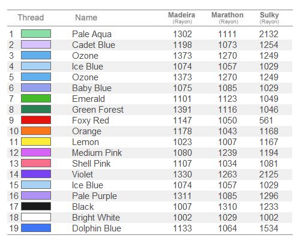Select the Green Forest swatch

click(36, 109)
